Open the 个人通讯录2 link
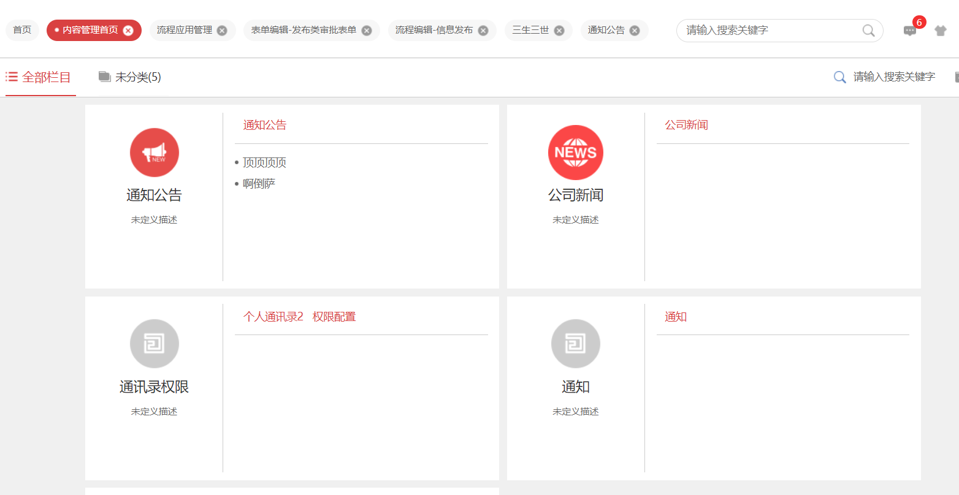 pos(273,317)
